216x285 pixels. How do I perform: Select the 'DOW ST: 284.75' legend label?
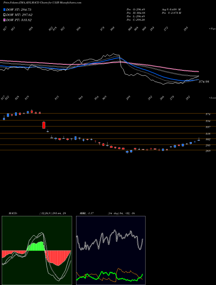(x=19, y=9)
